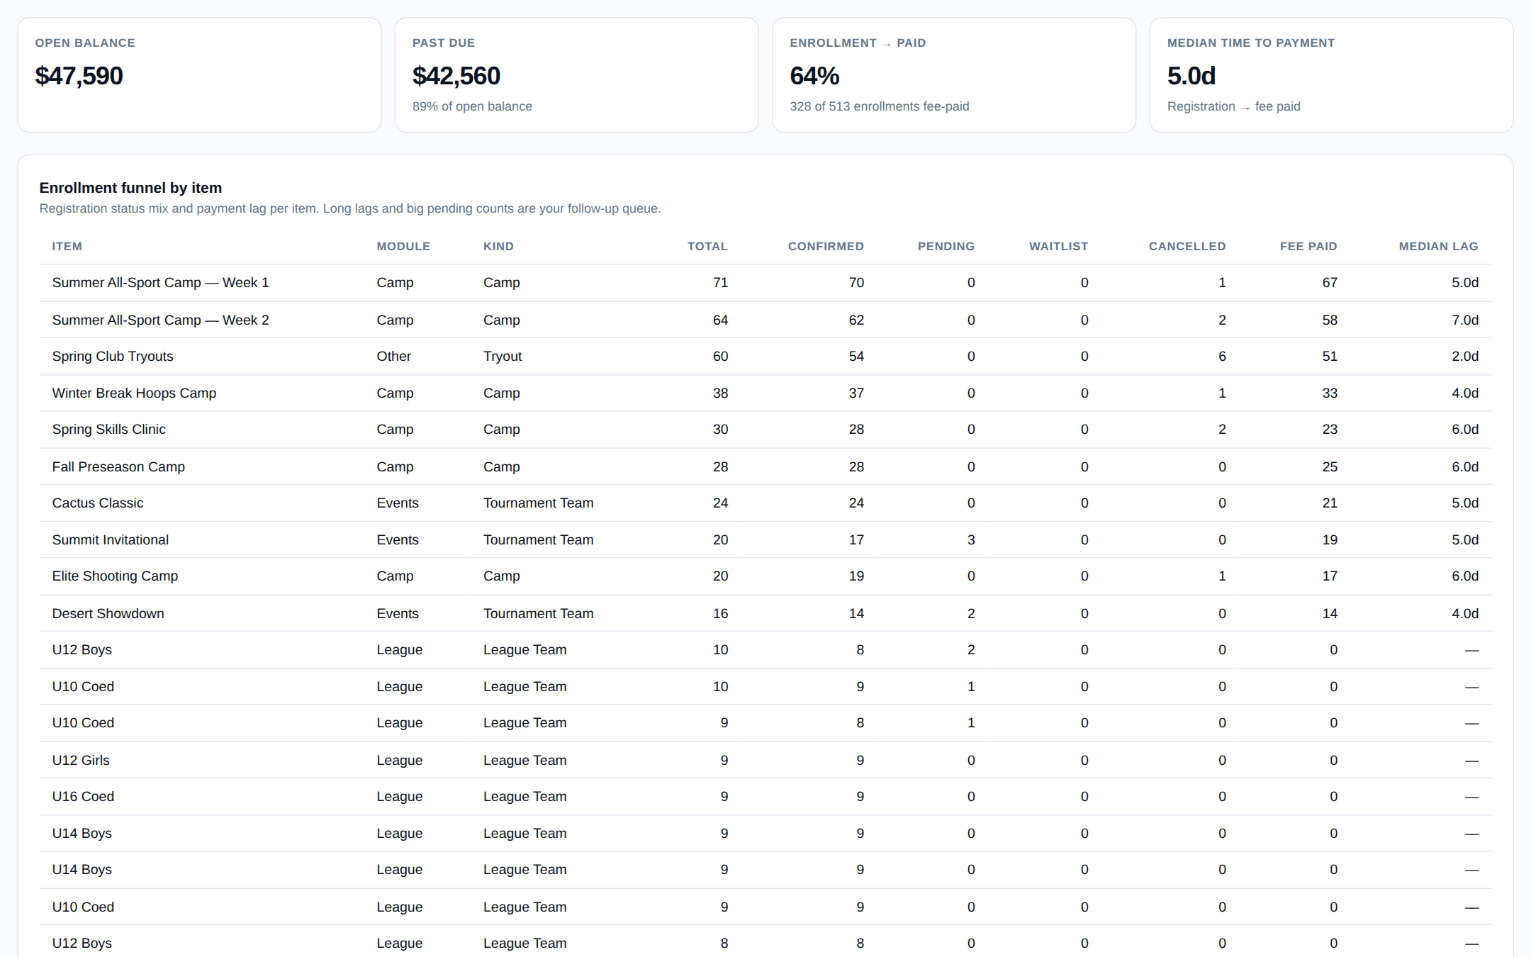The width and height of the screenshot is (1531, 957).
Task: Click 'League Team' in U12 Girls row
Action: point(525,761)
